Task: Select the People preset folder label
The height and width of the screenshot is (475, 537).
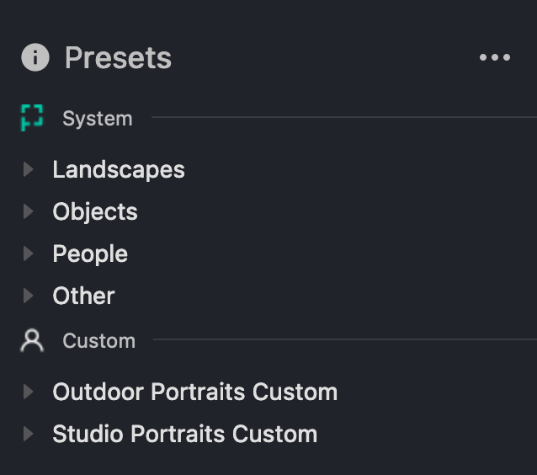Action: pos(90,254)
